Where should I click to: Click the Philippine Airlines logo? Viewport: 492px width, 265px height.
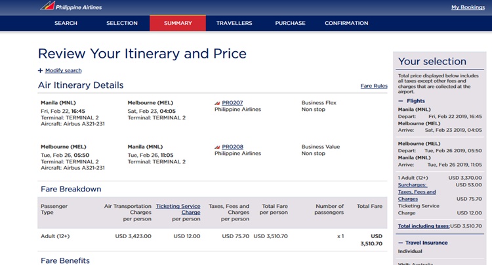click(71, 7)
